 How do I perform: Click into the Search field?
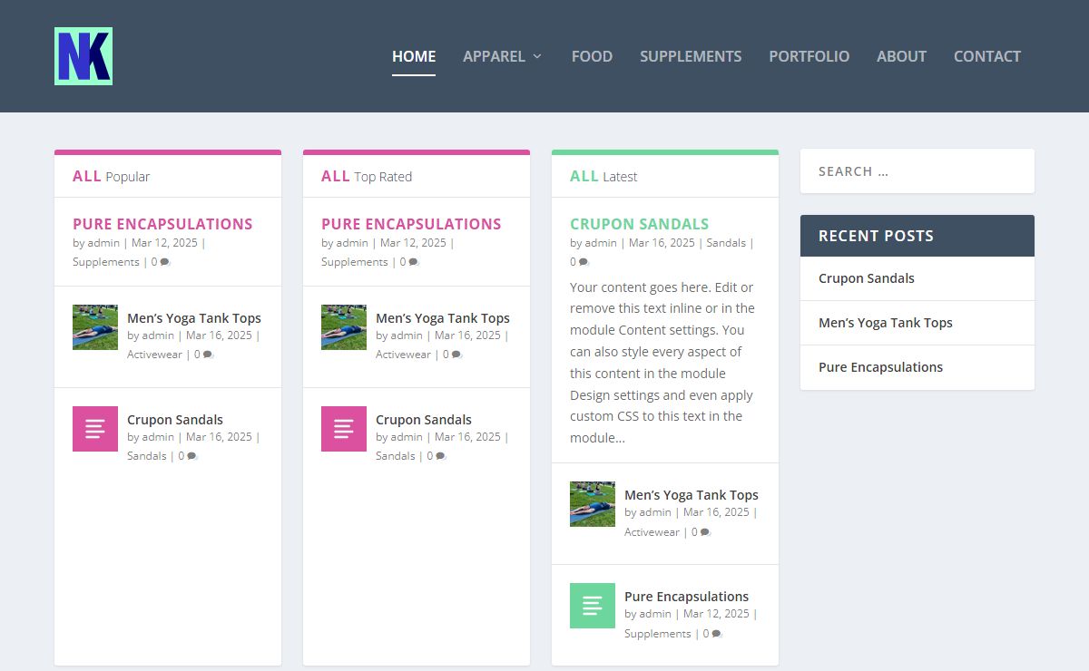pos(917,171)
